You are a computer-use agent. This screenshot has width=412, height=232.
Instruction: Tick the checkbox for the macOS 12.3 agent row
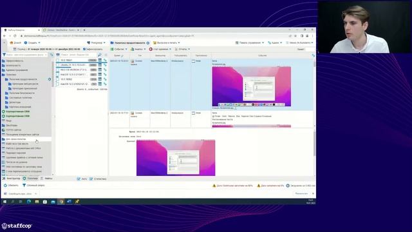coord(58,84)
